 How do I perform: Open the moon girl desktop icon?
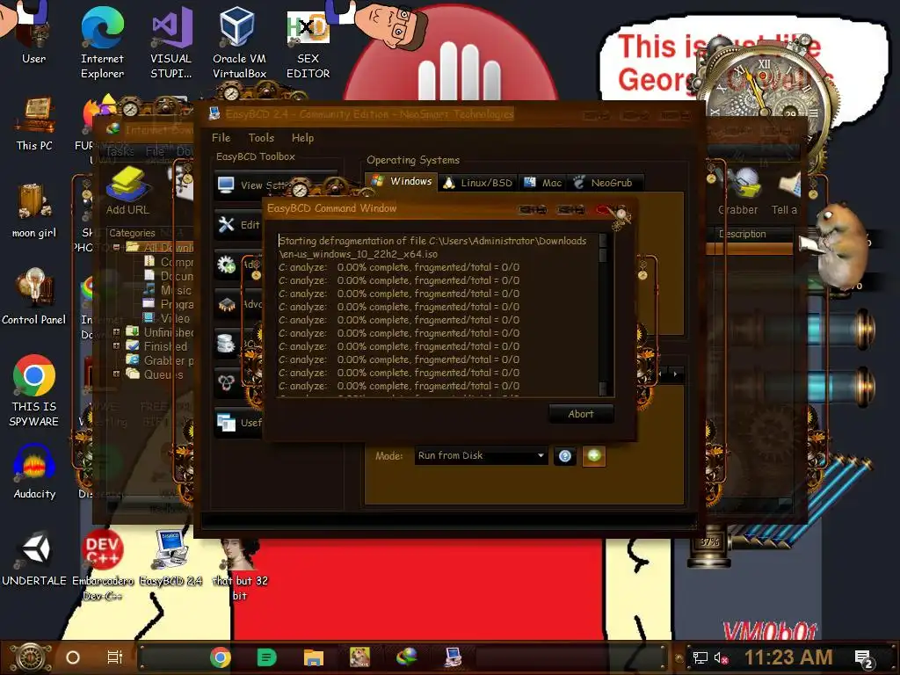click(34, 210)
